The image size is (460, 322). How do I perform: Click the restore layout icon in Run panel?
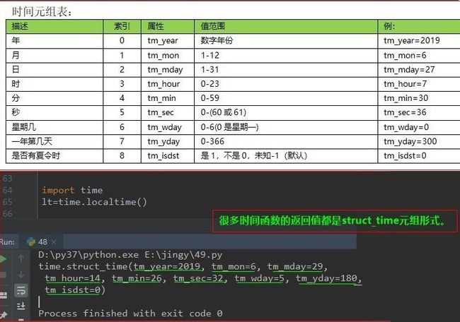coord(3,295)
